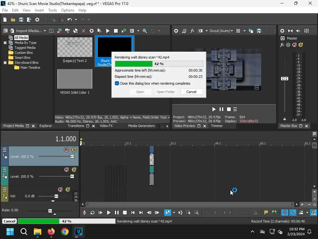The width and height of the screenshot is (318, 239).
Task: Create a new project with New icon
Action: coord(5,20)
